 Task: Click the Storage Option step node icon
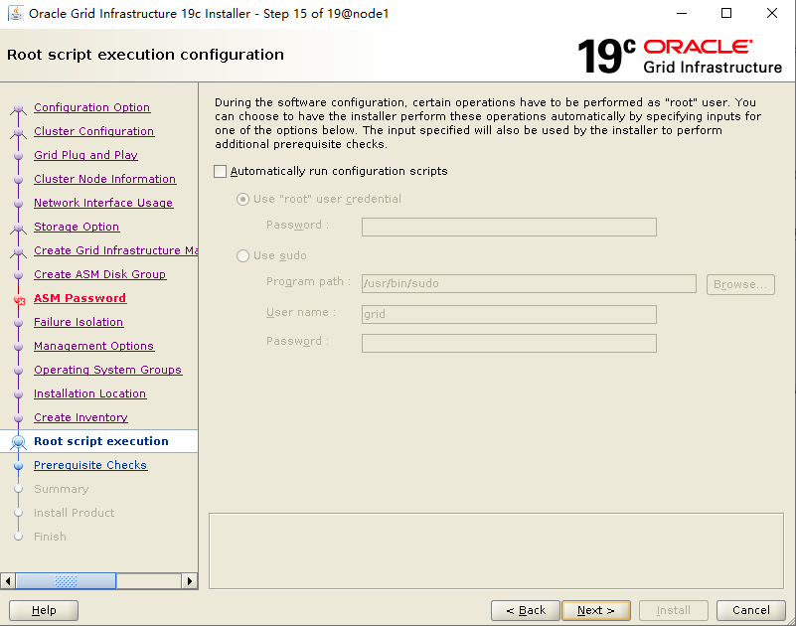pyautogui.click(x=19, y=228)
